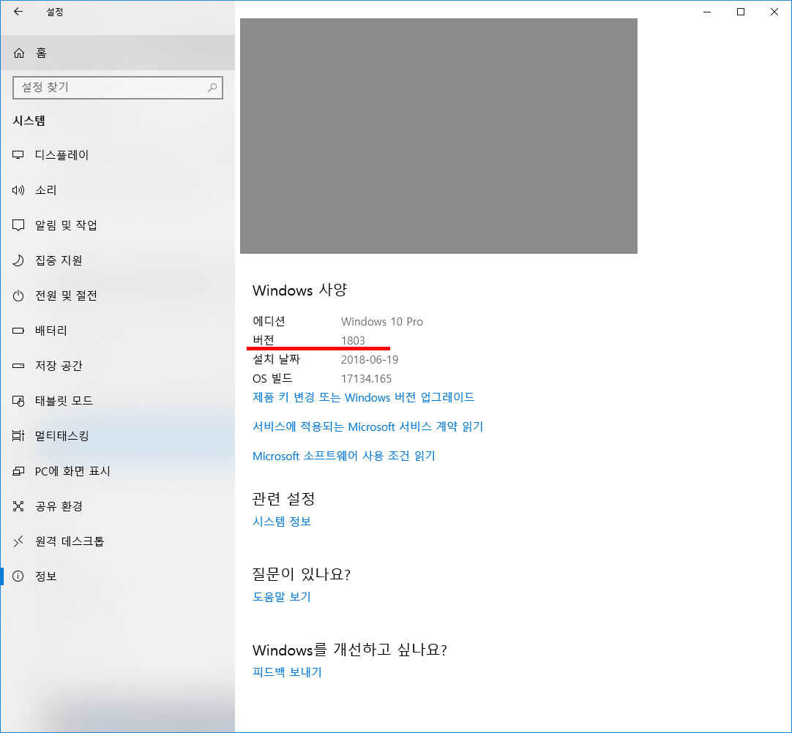Go to 홈 settings home
Screen dimensions: 792x733
pos(118,53)
